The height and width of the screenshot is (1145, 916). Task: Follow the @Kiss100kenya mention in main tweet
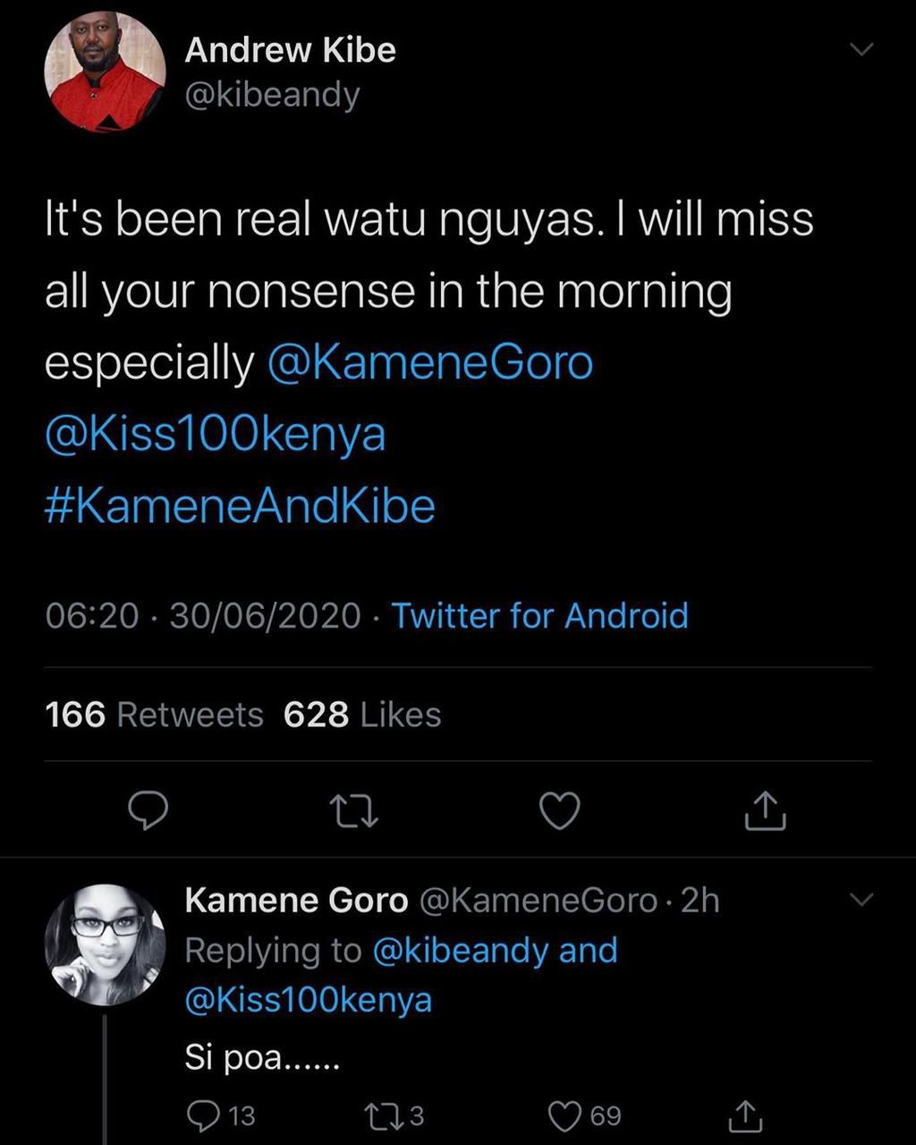[x=216, y=434]
